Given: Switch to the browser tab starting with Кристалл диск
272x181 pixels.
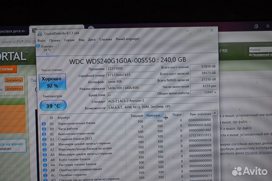Looking at the screenshot, I should click(x=14, y=31).
